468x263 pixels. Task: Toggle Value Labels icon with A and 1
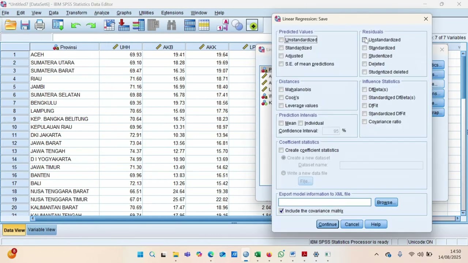tap(223, 26)
